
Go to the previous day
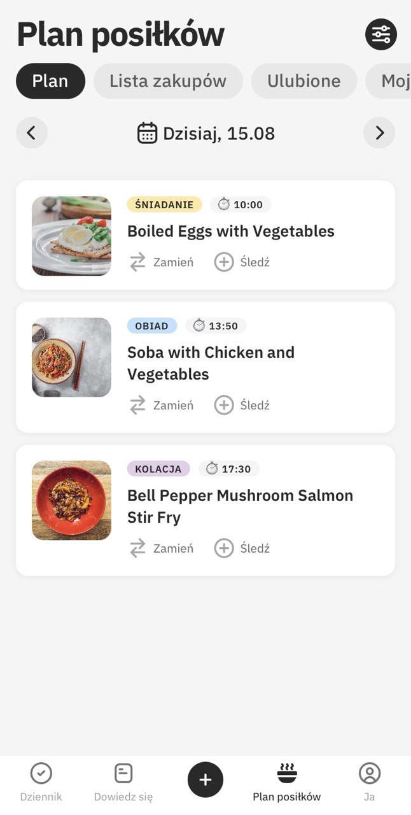pos(32,133)
